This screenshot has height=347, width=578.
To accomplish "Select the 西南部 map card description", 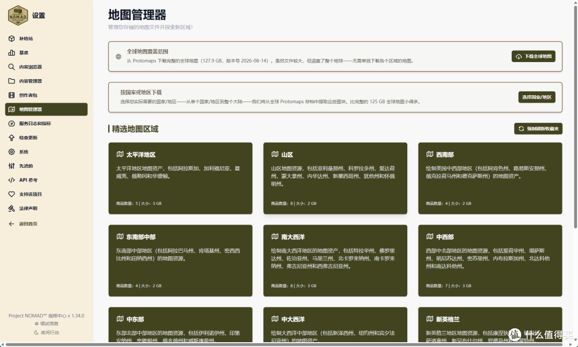I will click(x=486, y=172).
